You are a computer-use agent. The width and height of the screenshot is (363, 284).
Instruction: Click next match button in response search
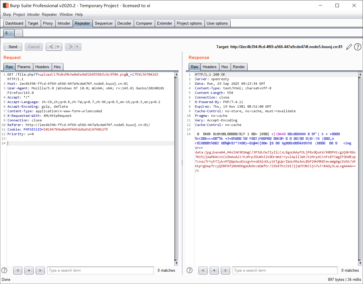click(x=225, y=270)
